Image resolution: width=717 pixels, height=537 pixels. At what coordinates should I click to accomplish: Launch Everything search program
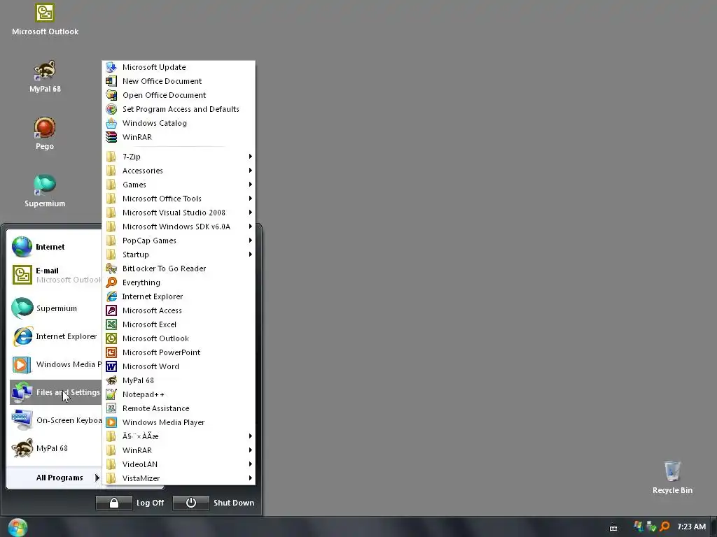(179, 282)
